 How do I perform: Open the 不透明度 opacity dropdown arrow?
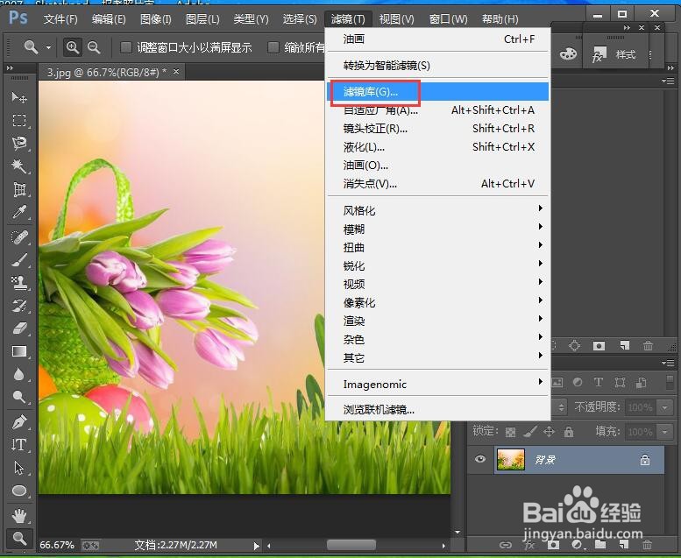(x=664, y=407)
